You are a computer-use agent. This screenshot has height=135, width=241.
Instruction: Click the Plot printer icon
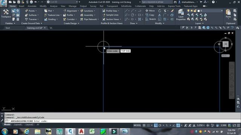[x=31, y=2]
